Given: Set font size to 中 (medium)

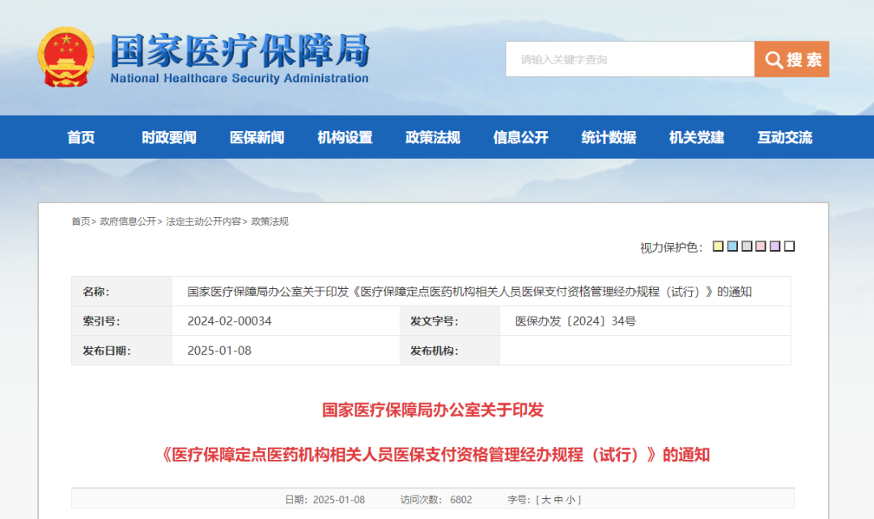Looking at the screenshot, I should click(x=558, y=500).
